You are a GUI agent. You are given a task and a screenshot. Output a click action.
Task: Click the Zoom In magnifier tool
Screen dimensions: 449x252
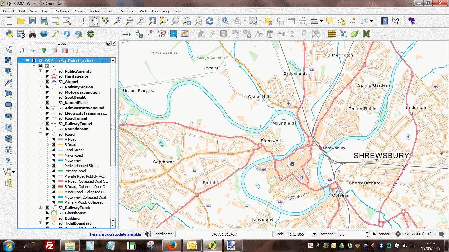117,21
